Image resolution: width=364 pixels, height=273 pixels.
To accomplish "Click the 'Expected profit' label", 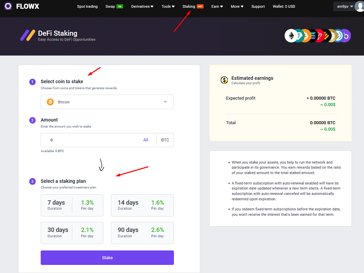I will pyautogui.click(x=241, y=98).
